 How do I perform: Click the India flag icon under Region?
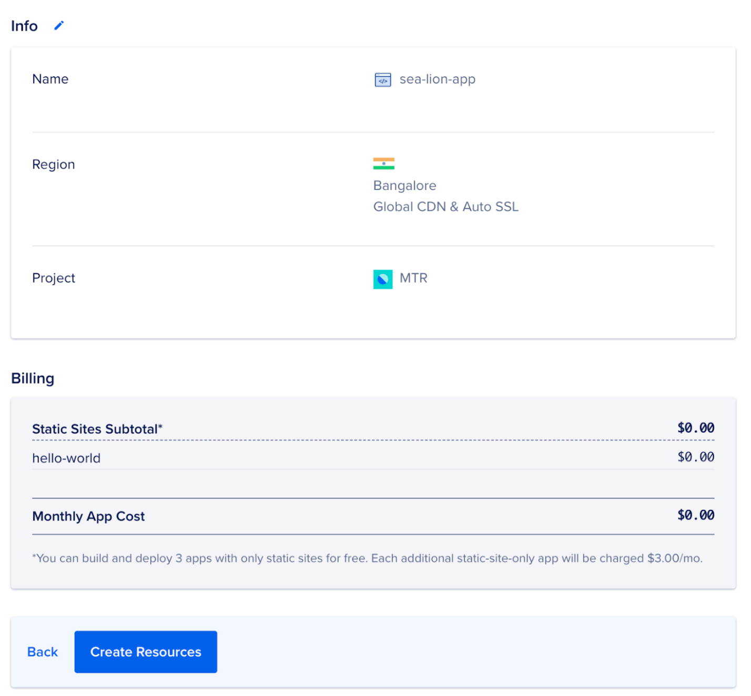[384, 163]
